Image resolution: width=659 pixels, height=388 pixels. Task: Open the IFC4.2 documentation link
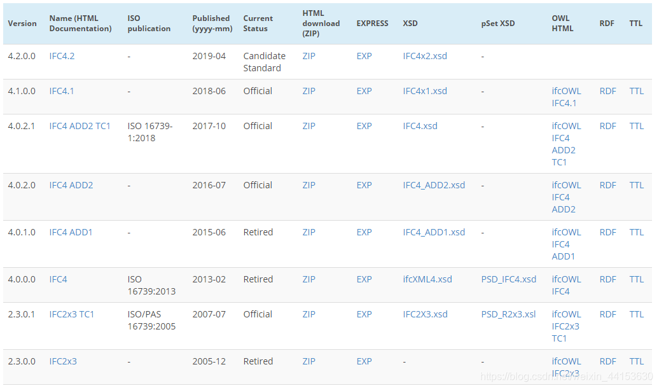(62, 56)
